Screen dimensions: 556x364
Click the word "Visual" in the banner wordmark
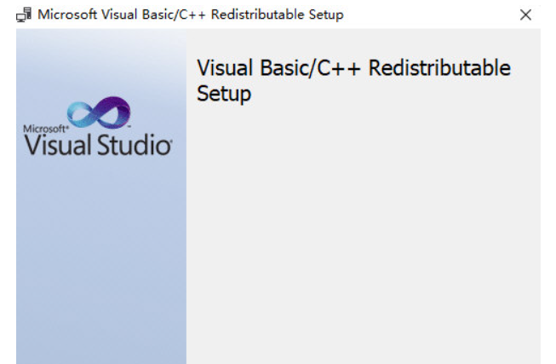point(54,144)
